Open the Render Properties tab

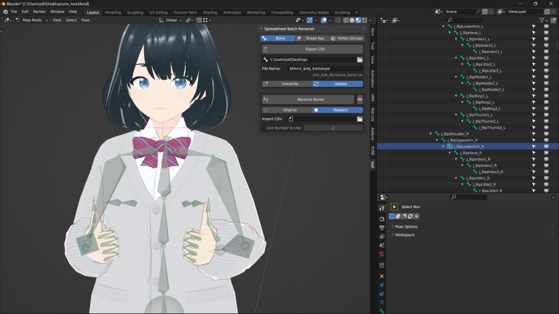click(x=381, y=218)
